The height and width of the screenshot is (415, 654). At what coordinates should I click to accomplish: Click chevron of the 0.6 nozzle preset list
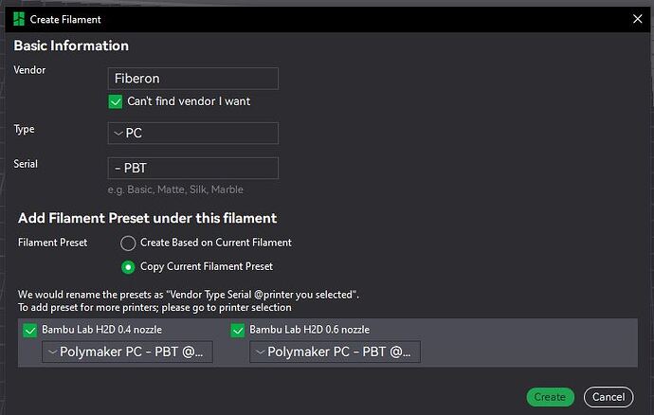[260, 352]
